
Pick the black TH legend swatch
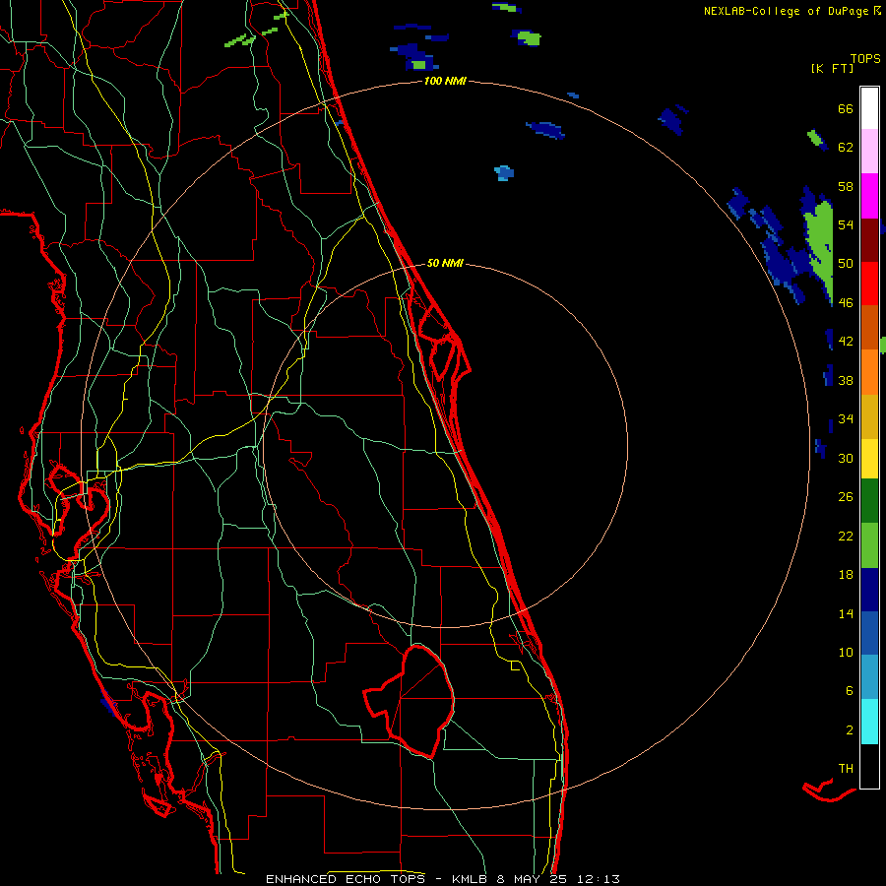869,766
